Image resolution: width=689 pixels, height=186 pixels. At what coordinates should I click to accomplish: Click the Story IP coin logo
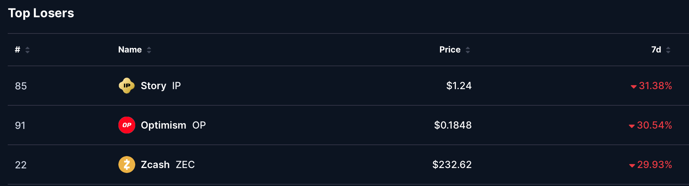click(127, 86)
